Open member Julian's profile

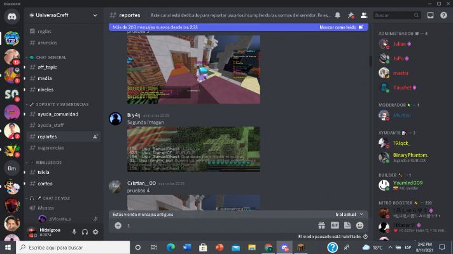coord(412,44)
